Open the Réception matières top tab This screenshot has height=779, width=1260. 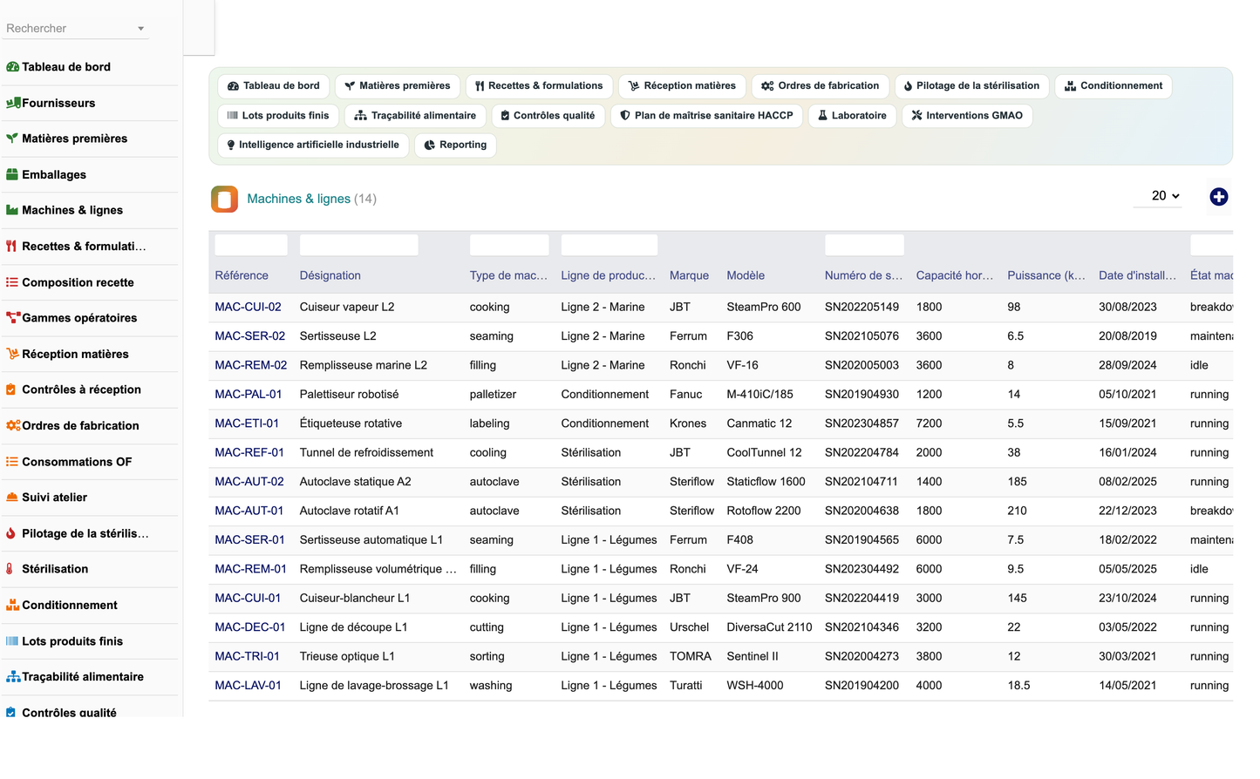click(682, 86)
